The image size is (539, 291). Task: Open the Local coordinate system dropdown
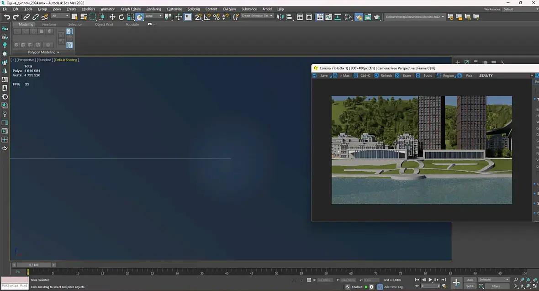coord(153,16)
